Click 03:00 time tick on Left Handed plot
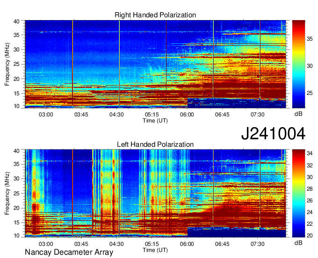The height and width of the screenshot is (258, 318). [46, 244]
